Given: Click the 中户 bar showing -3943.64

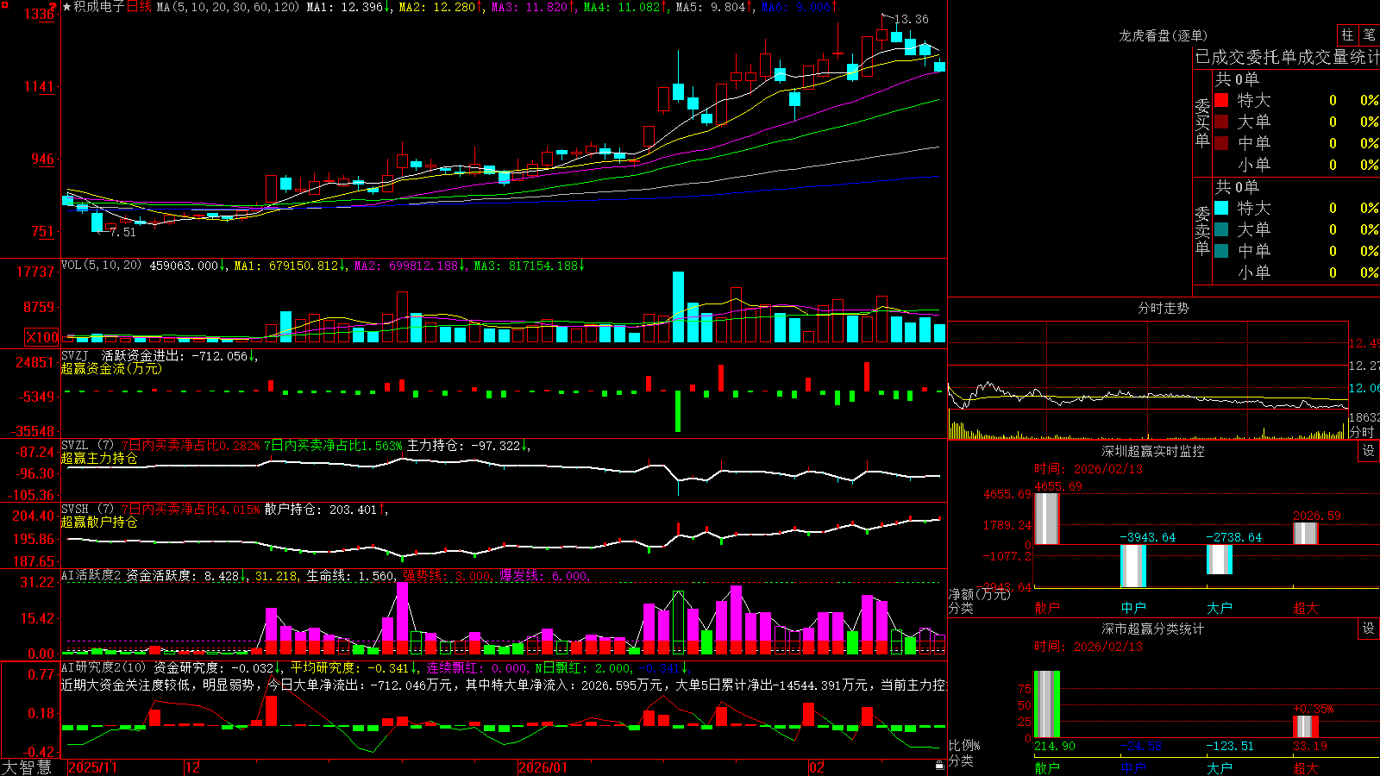Looking at the screenshot, I should pyautogui.click(x=1133, y=566).
